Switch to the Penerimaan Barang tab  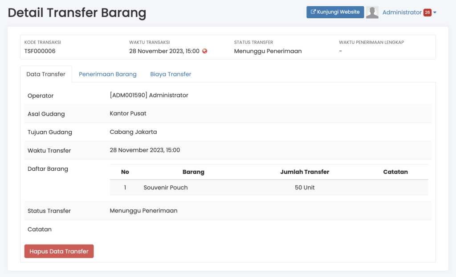pyautogui.click(x=108, y=74)
